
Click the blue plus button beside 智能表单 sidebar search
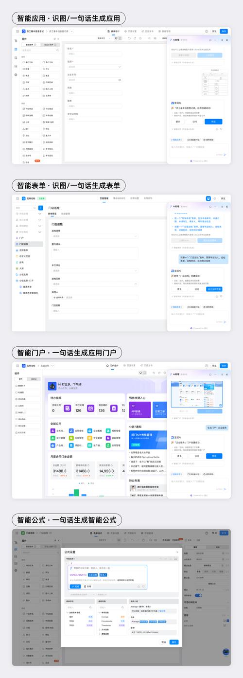[41, 208]
